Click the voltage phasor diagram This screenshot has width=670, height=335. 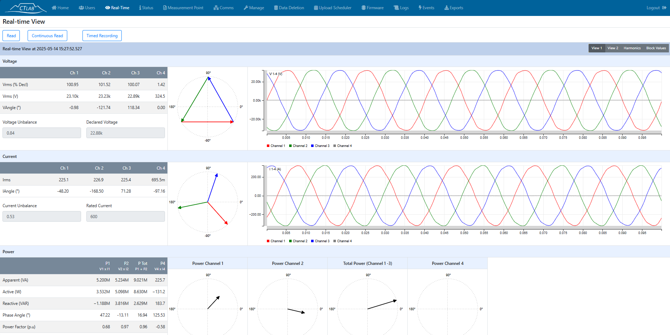pyautogui.click(x=208, y=107)
